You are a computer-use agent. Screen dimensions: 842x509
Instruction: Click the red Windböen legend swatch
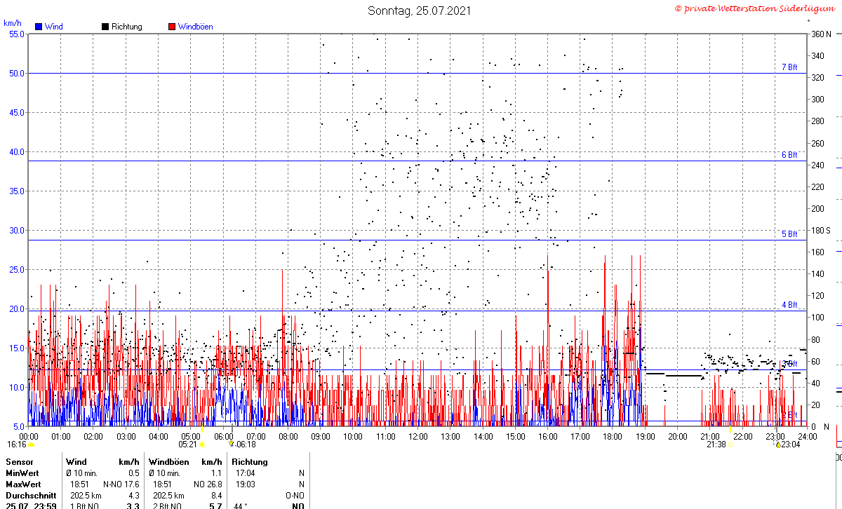(x=172, y=27)
